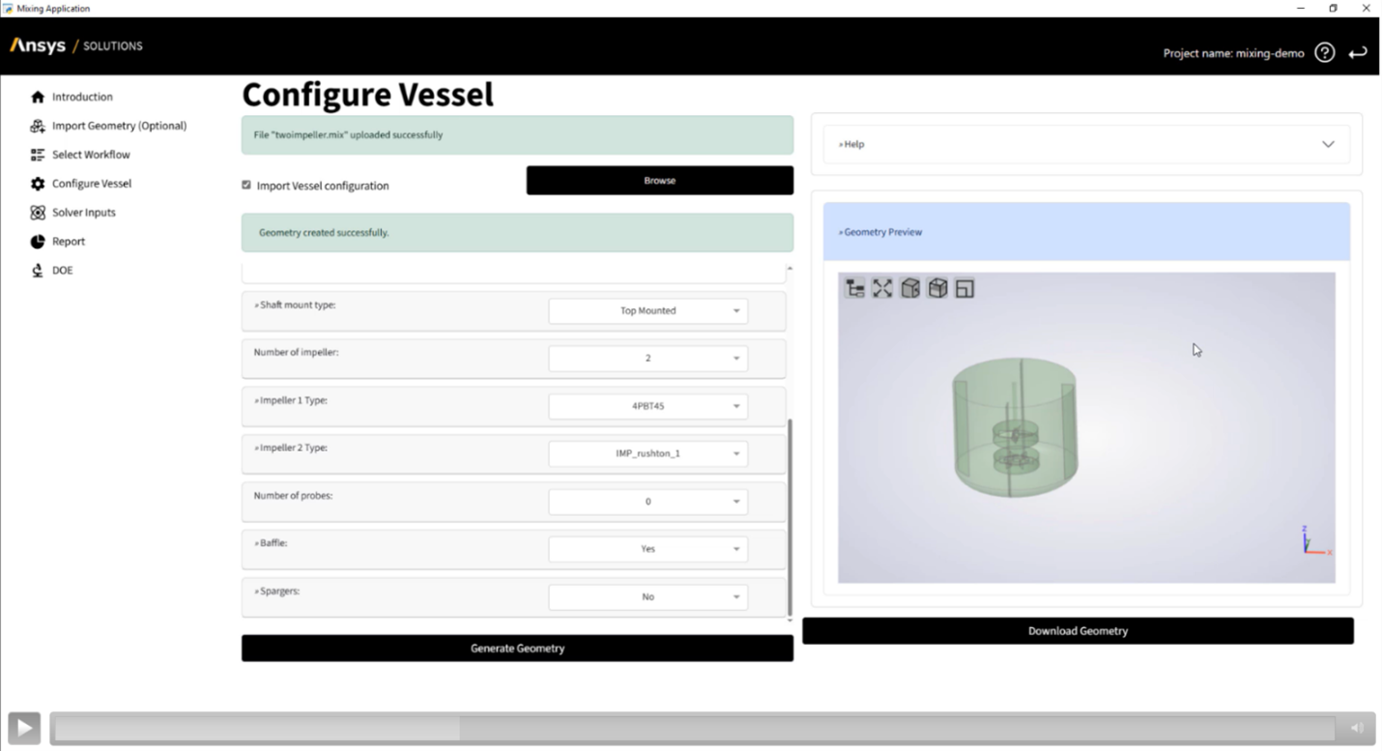The width and height of the screenshot is (1382, 751).
Task: Change Baffle dropdown from Yes
Action: coord(648,549)
